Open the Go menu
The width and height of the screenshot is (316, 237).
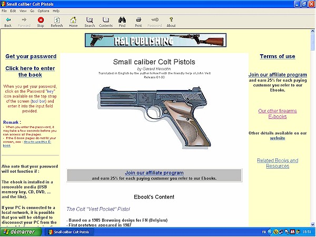pyautogui.click(x=32, y=11)
